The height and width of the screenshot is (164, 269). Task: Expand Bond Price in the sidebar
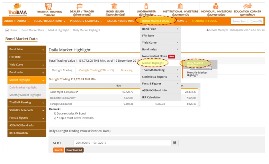[26, 50]
